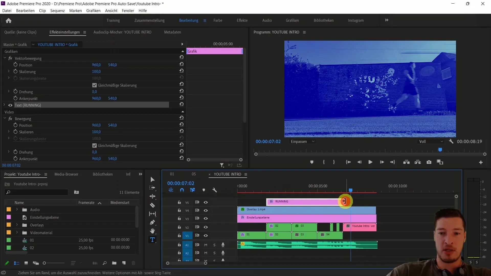
Task: Select the Pen tool
Action: [x=152, y=223]
